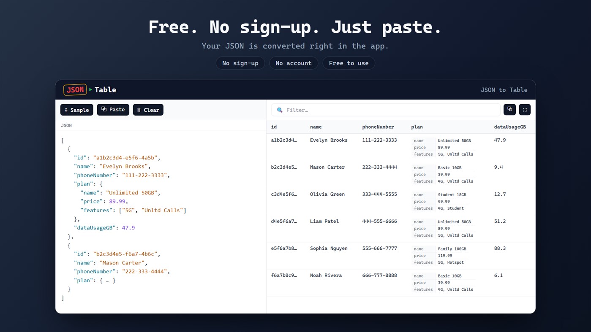Click the truncated id cell f6a7b8c9
The height and width of the screenshot is (332, 591).
pos(284,275)
